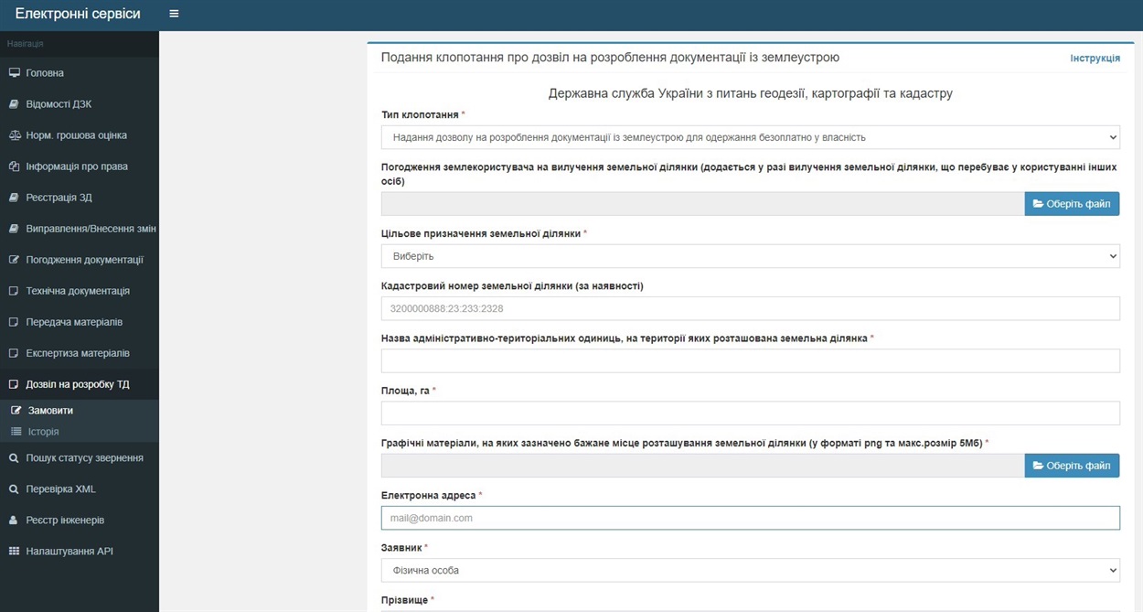Click the square icon beside Передача матеріалів
Viewport: 1143px width, 612px height.
point(14,322)
